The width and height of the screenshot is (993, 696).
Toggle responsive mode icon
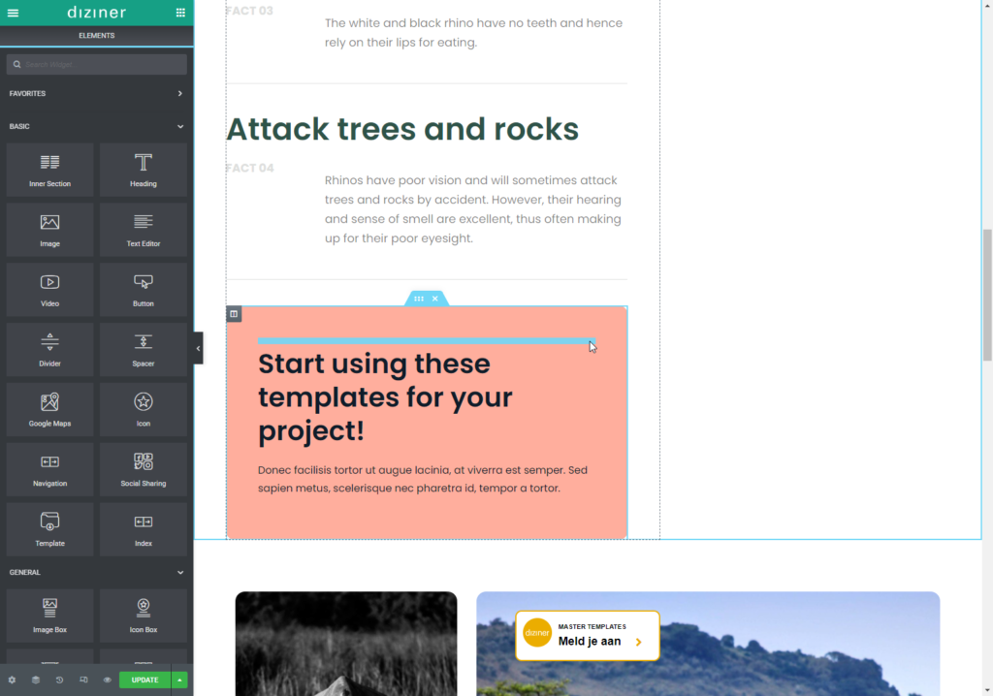click(x=83, y=680)
